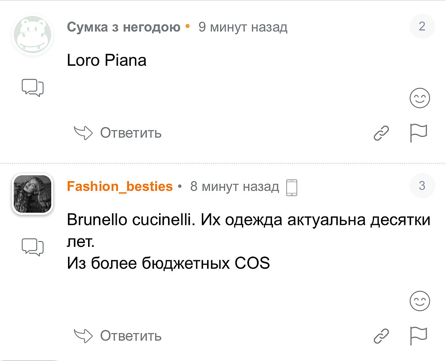Copy link of Brunello cucinelli comment

coord(381,336)
